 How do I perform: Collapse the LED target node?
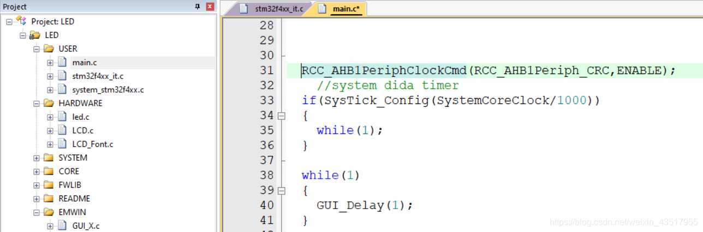pos(23,35)
